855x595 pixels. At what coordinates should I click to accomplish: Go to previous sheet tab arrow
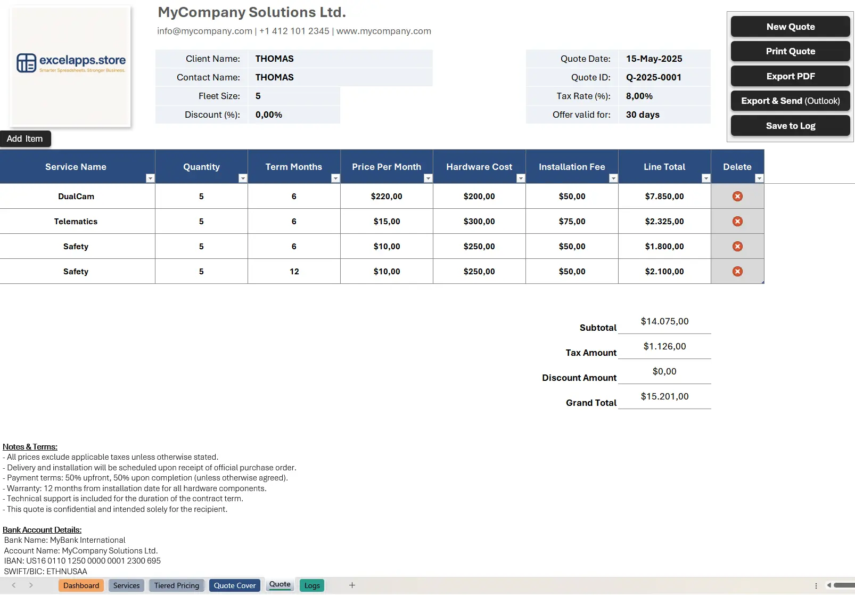[x=14, y=585]
